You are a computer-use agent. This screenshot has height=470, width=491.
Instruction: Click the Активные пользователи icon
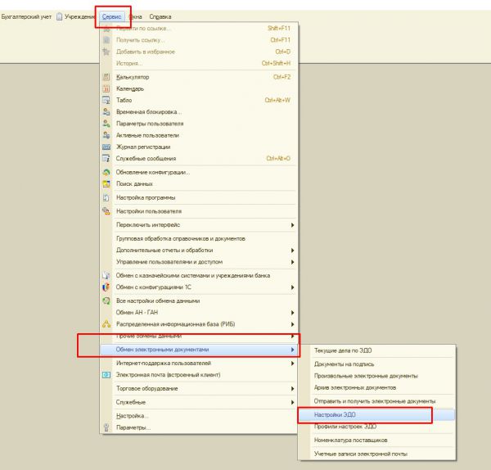pyautogui.click(x=106, y=135)
